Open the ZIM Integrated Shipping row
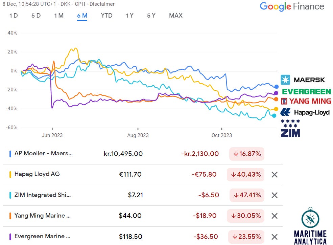 click(x=143, y=195)
